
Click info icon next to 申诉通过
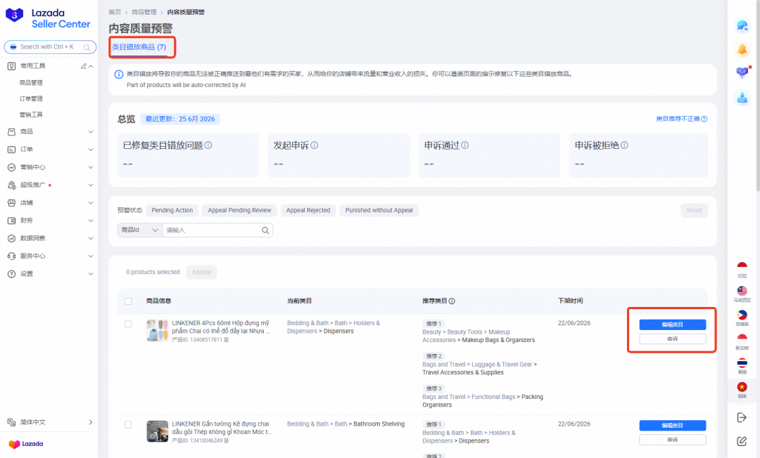[x=465, y=145]
